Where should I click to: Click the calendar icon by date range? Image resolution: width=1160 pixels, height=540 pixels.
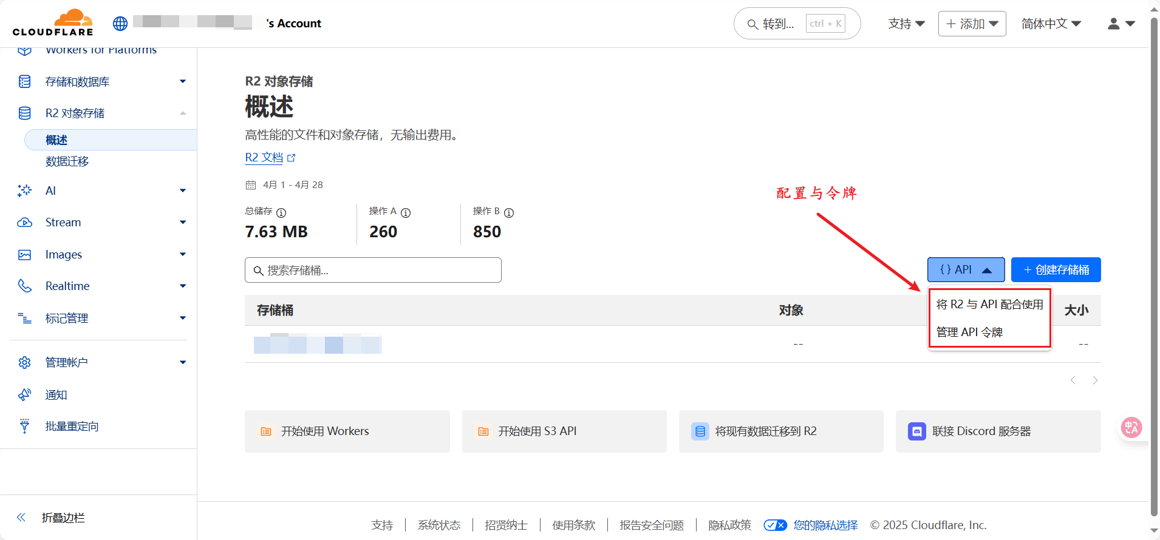click(251, 185)
